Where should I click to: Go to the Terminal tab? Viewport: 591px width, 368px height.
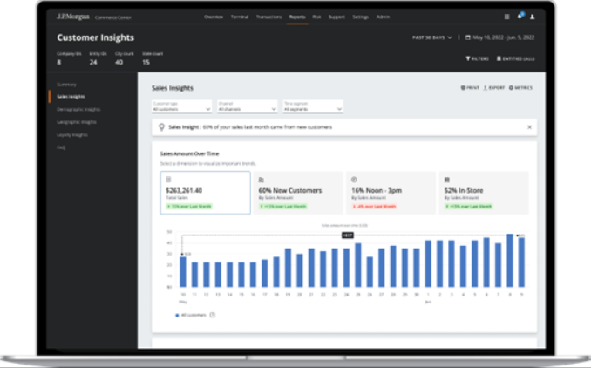240,17
